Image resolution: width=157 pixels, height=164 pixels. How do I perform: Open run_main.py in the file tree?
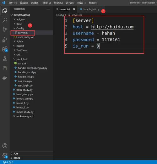[x=25, y=81]
